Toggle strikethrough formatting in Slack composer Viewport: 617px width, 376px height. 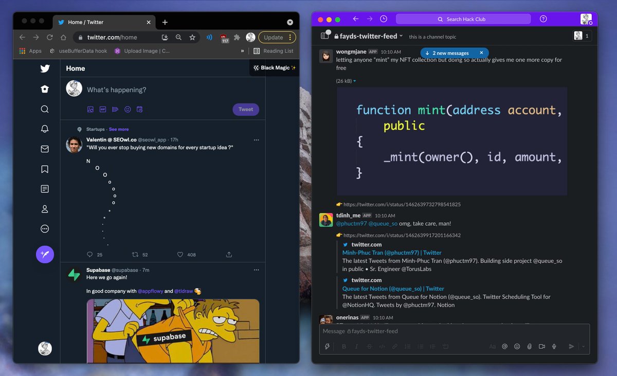(x=370, y=347)
